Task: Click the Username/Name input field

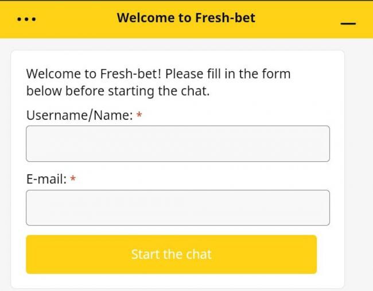Action: (178, 143)
